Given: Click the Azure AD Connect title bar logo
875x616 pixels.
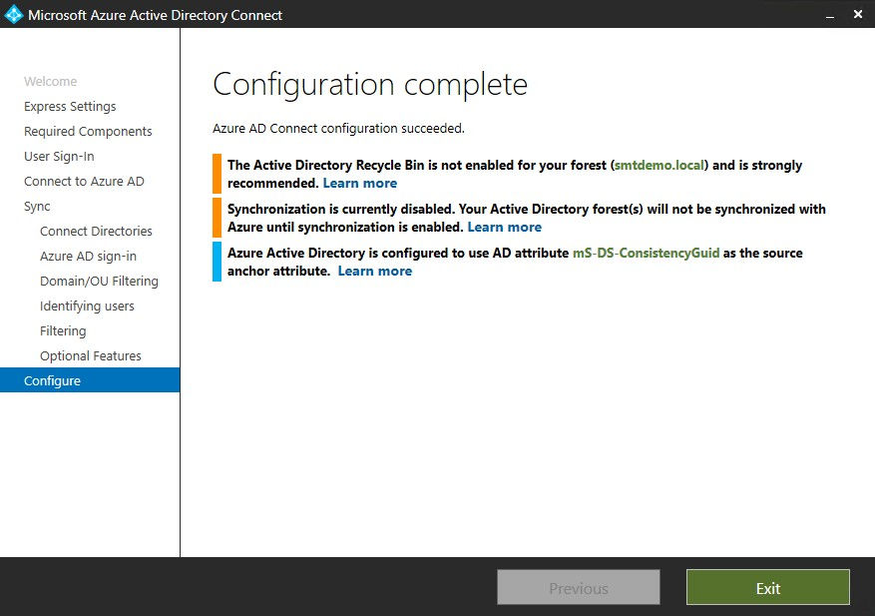Looking at the screenshot, I should pyautogui.click(x=13, y=15).
